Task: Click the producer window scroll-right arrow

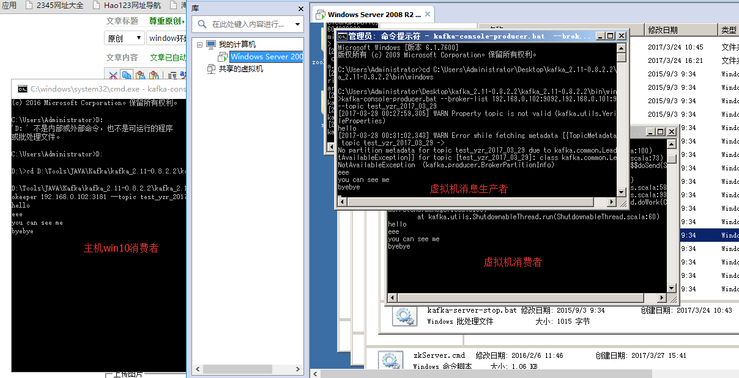Action: pos(612,203)
